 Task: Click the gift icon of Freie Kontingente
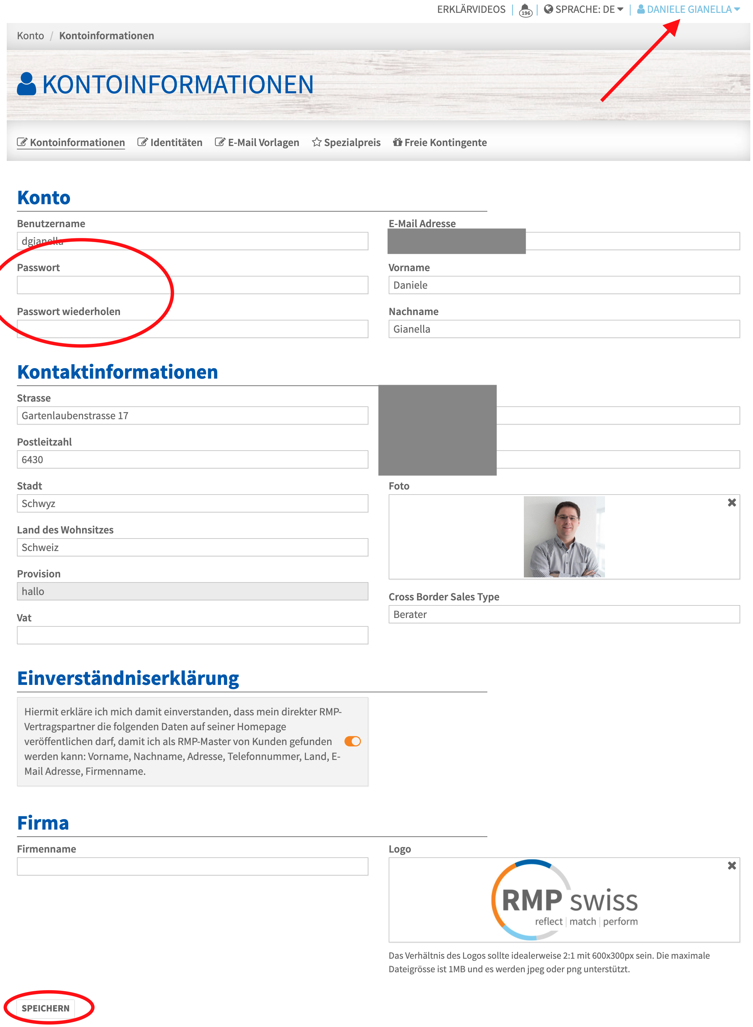397,142
